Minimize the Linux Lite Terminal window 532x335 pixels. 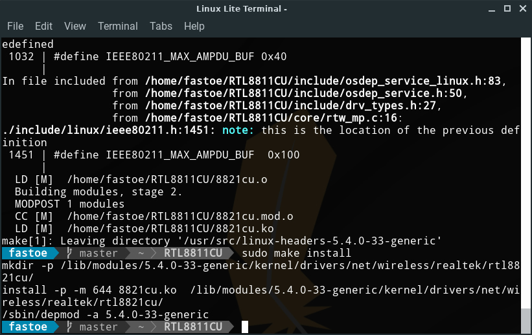point(492,9)
